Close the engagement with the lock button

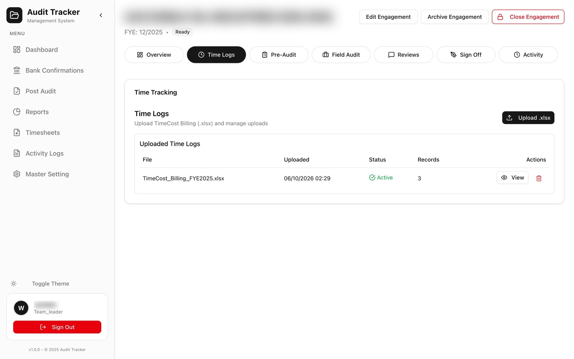[x=528, y=17]
